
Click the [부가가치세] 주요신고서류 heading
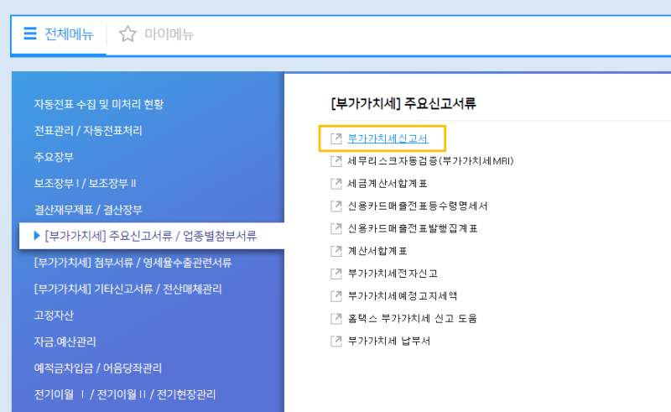403,103
